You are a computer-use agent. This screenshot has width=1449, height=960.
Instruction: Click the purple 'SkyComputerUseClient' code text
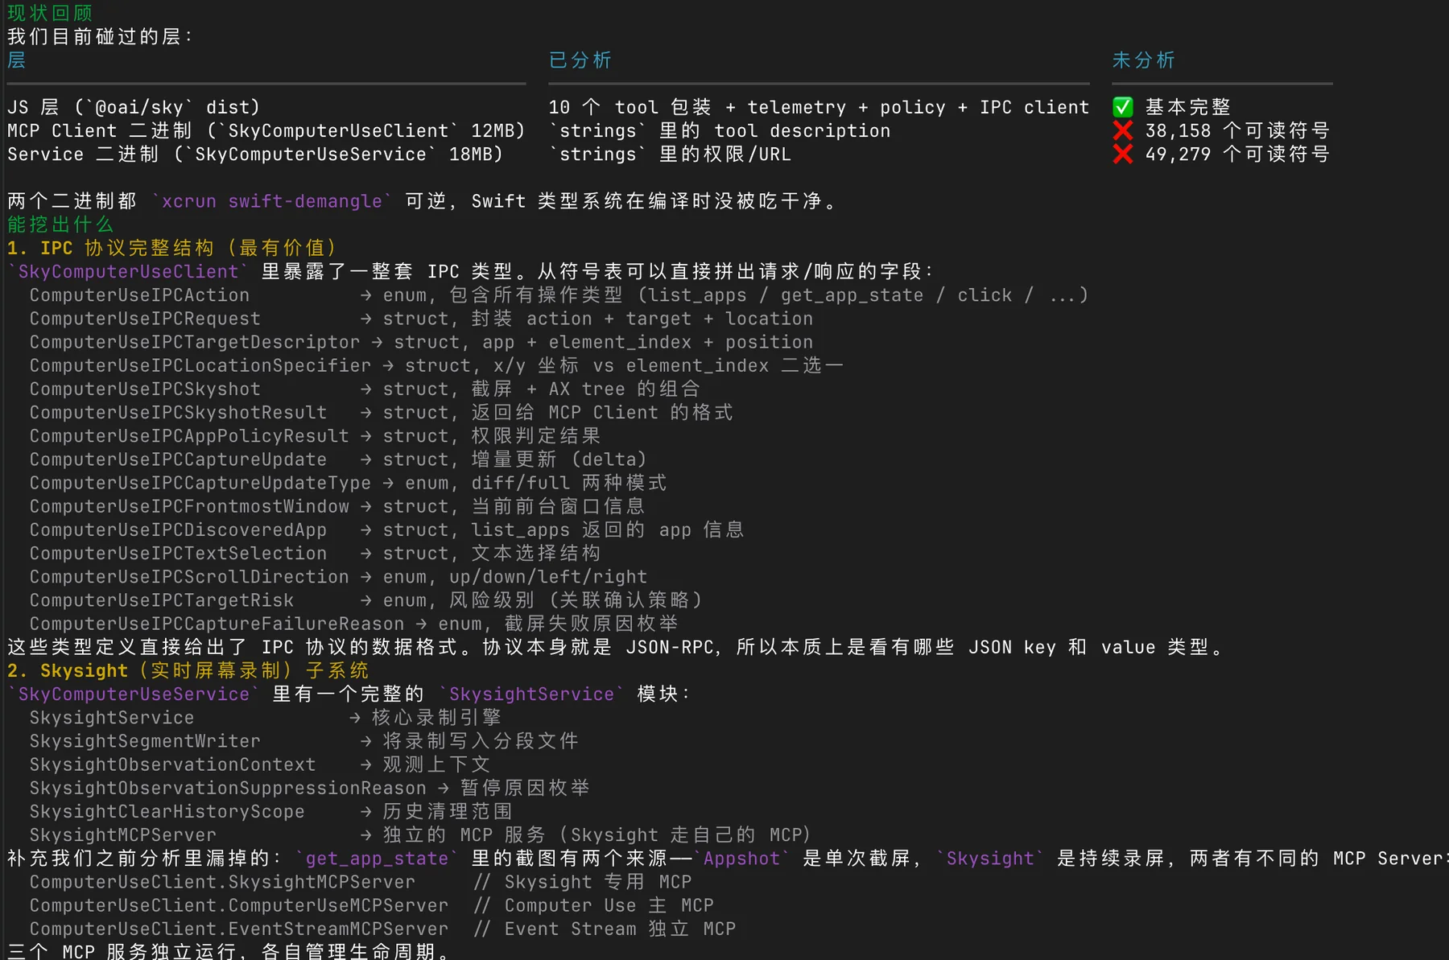coord(129,271)
